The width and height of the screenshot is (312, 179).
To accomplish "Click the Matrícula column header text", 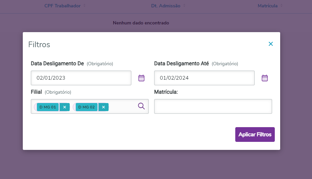I will click(267, 6).
